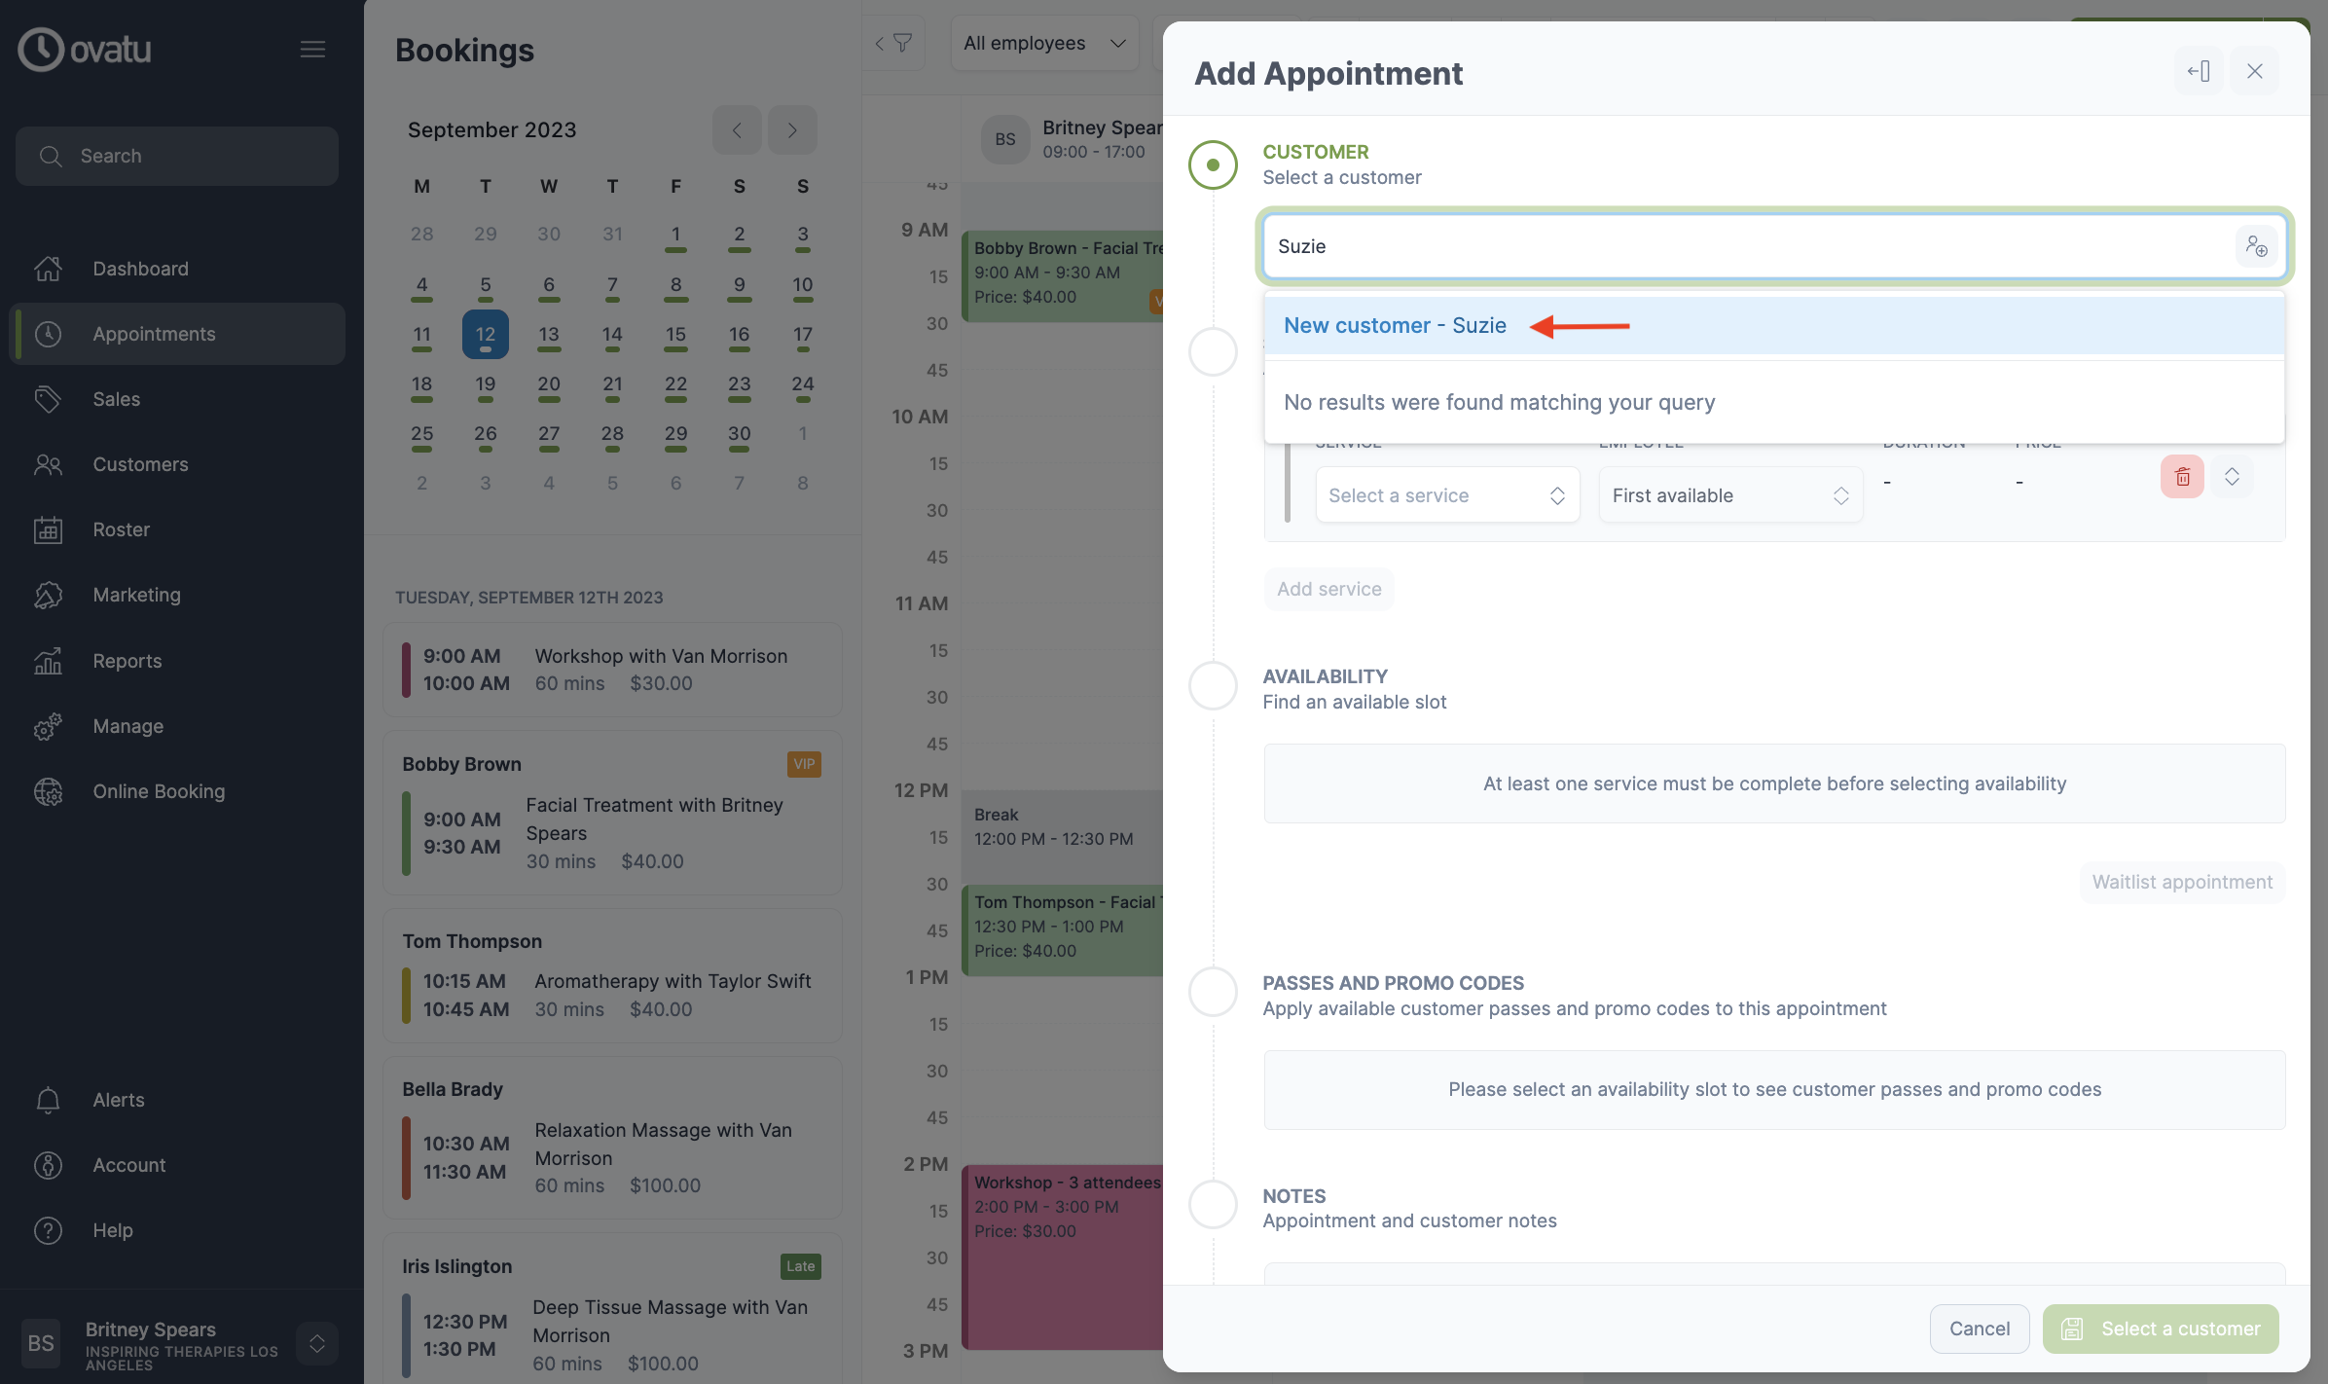Collapse the sidebar via hamburger menu icon
This screenshot has height=1384, width=2328.
[312, 49]
